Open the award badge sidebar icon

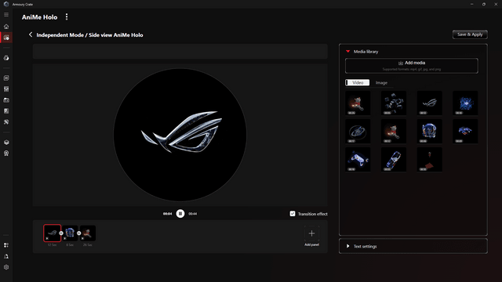point(6,154)
